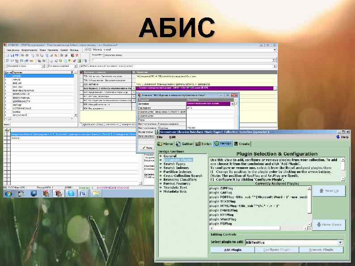Viewport: 355px width, 266px height.
Task: Click the yellow folder icon on the taskbar
Action: tap(96, 194)
